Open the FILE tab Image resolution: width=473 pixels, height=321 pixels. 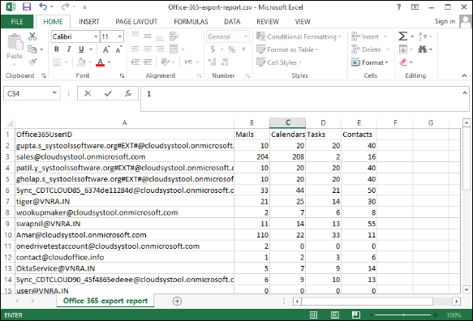17,22
